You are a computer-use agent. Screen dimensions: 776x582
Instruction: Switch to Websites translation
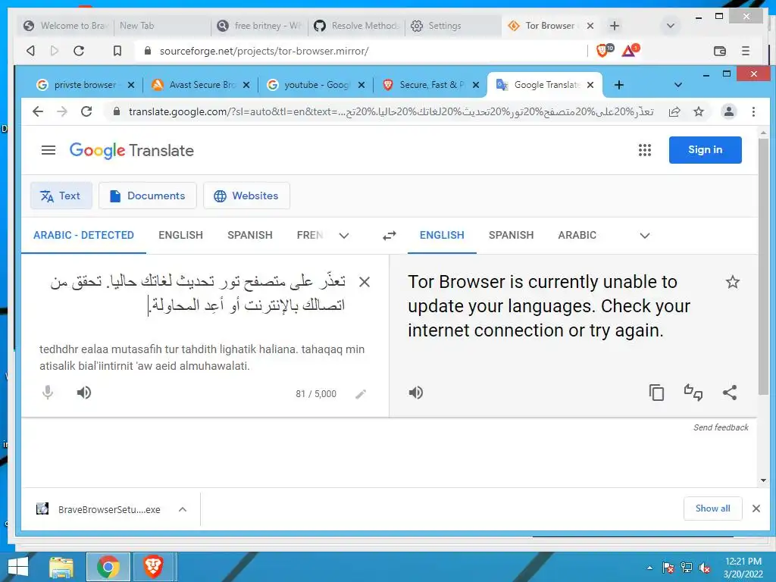246,196
